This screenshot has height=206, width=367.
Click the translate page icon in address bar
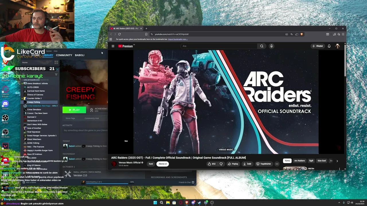(292, 34)
